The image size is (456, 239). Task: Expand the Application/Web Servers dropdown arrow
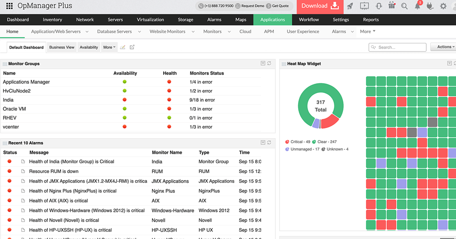point(87,32)
